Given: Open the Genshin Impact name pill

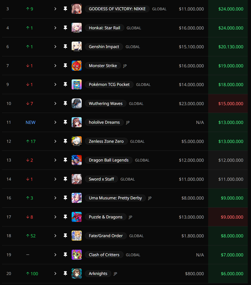Looking at the screenshot, I should (x=104, y=47).
